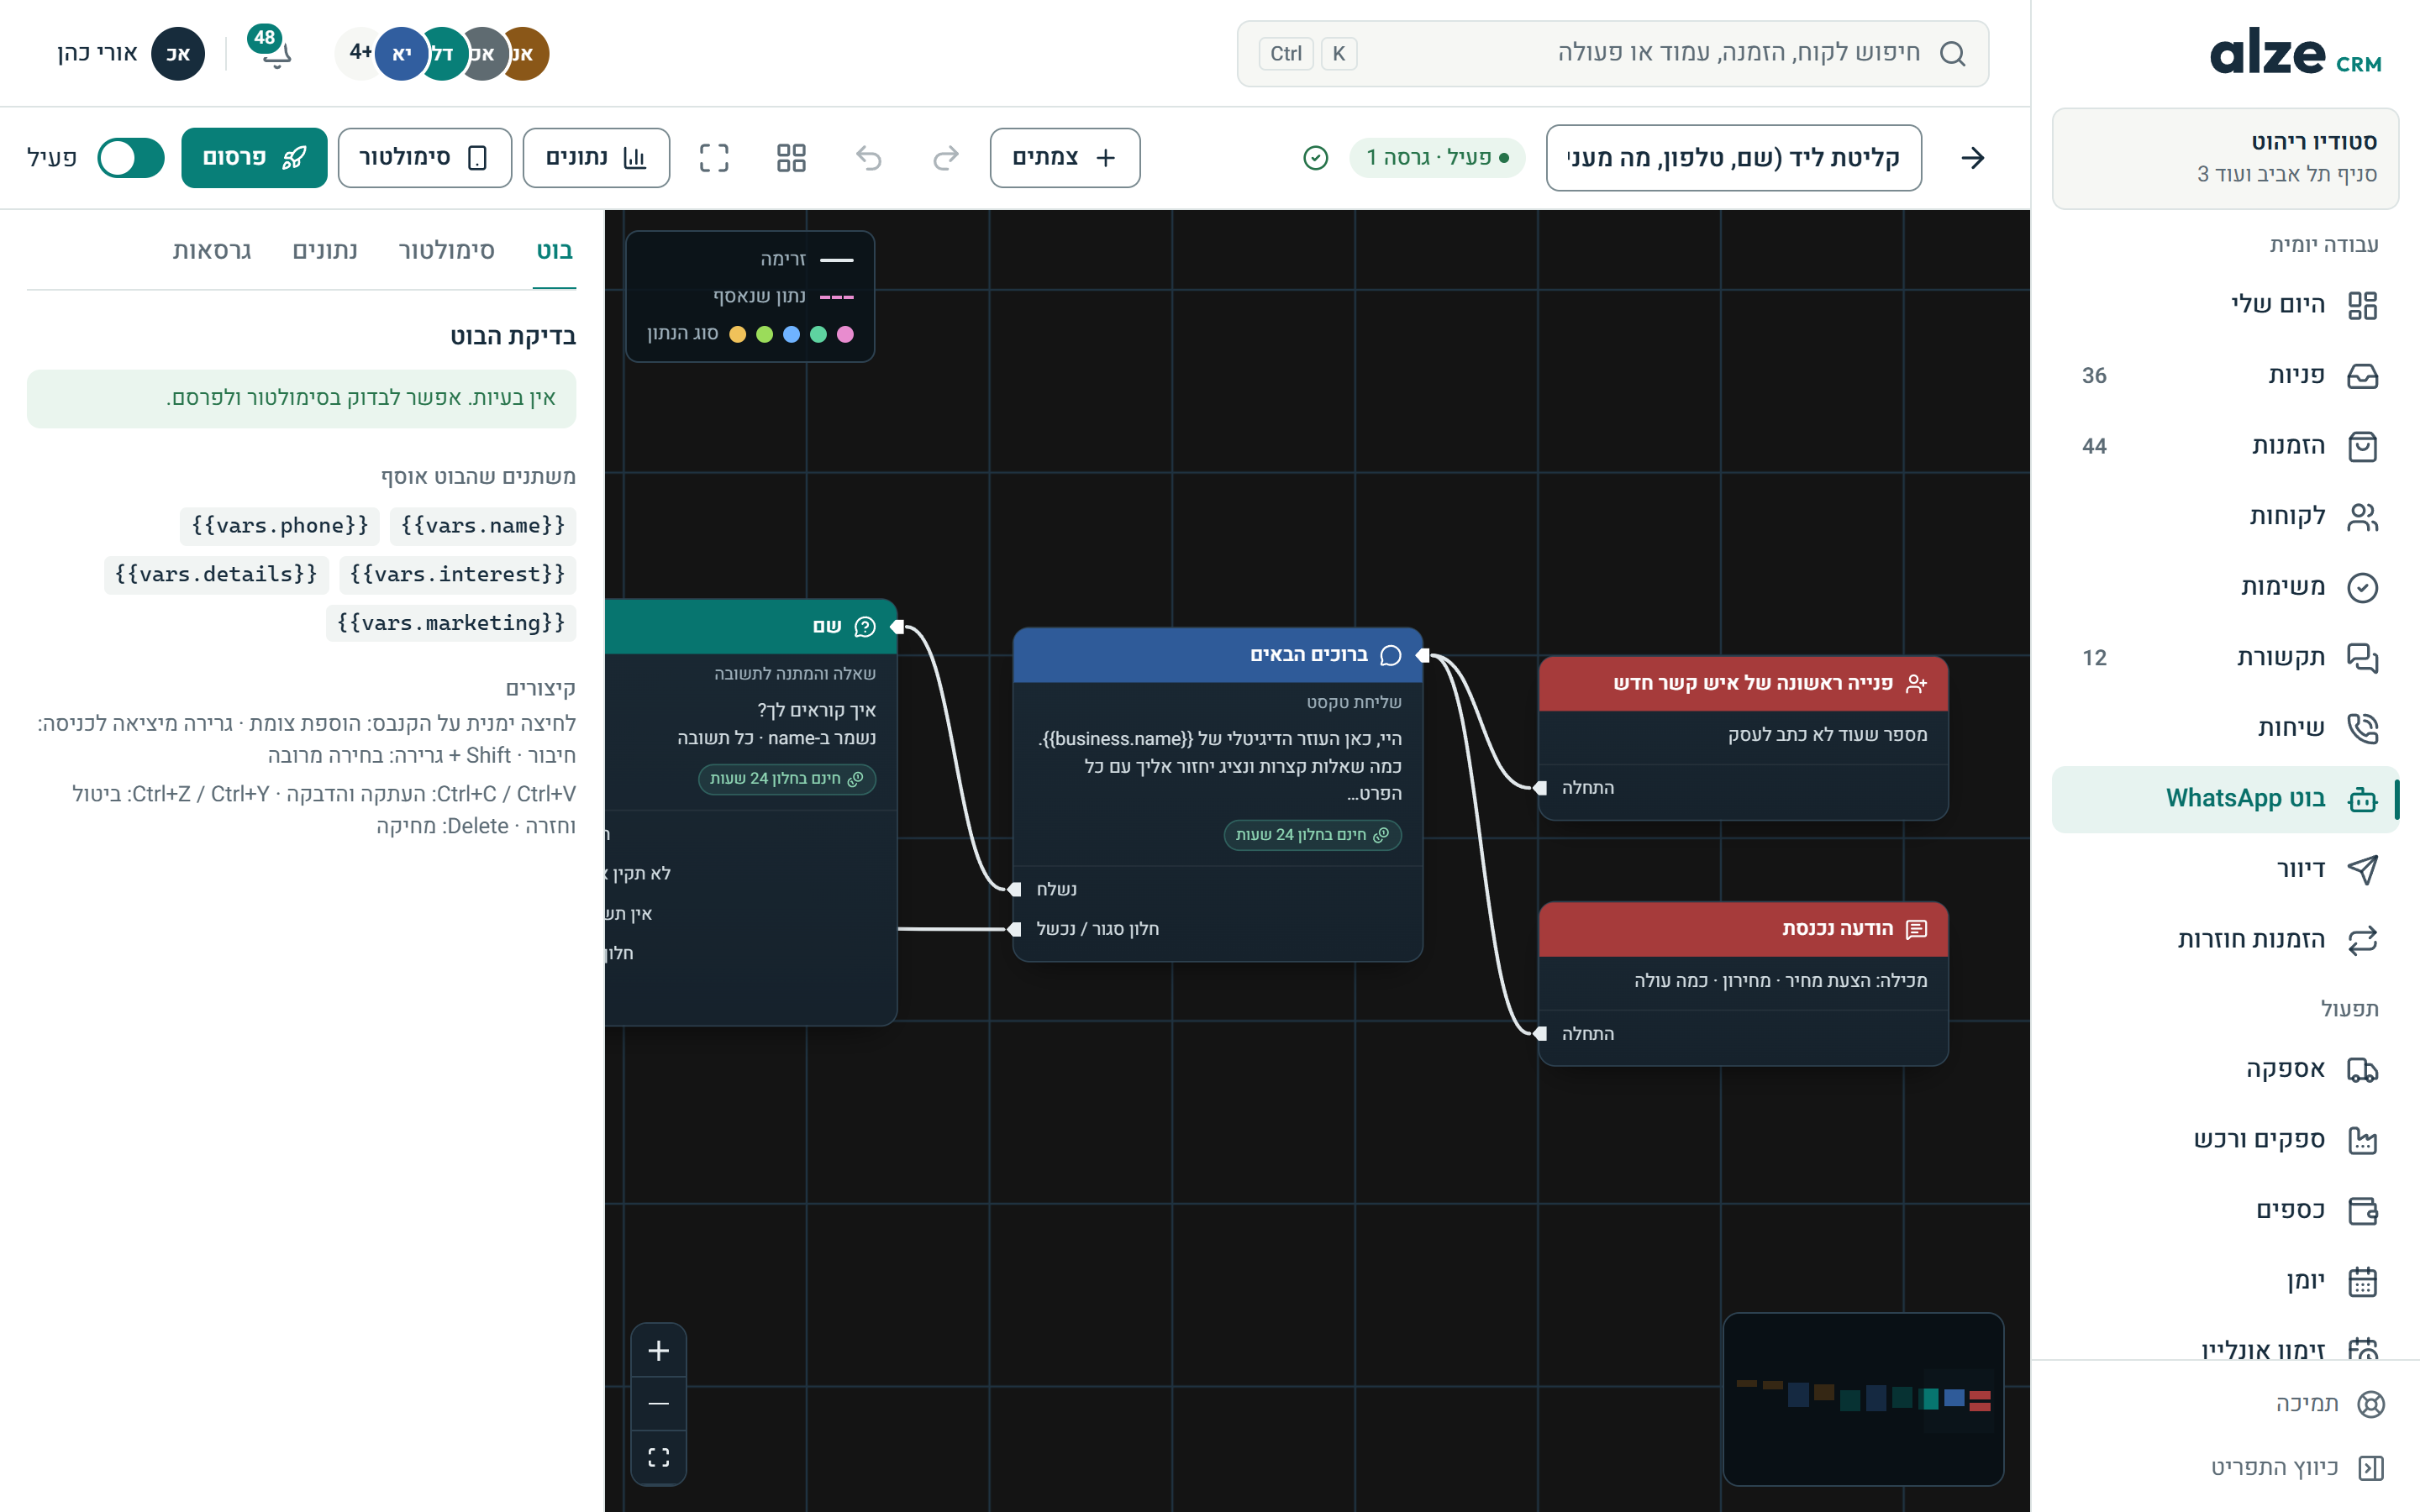2420x1512 pixels.
Task: Collapse the menu via כיווץ התפריט
Action: (x=2297, y=1467)
